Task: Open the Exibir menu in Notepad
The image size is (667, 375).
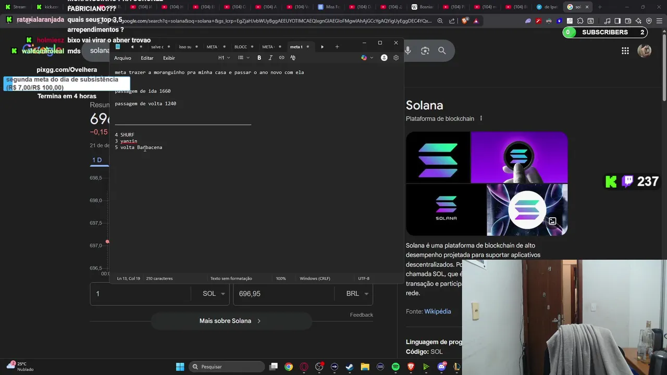Action: pos(169,58)
